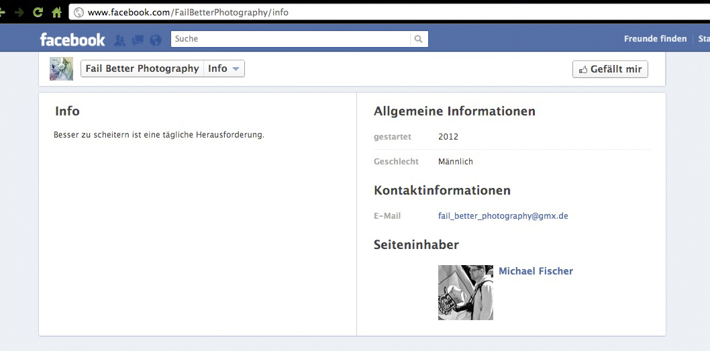This screenshot has width=710, height=351.
Task: Like the page with Gefällt mir
Action: (610, 69)
